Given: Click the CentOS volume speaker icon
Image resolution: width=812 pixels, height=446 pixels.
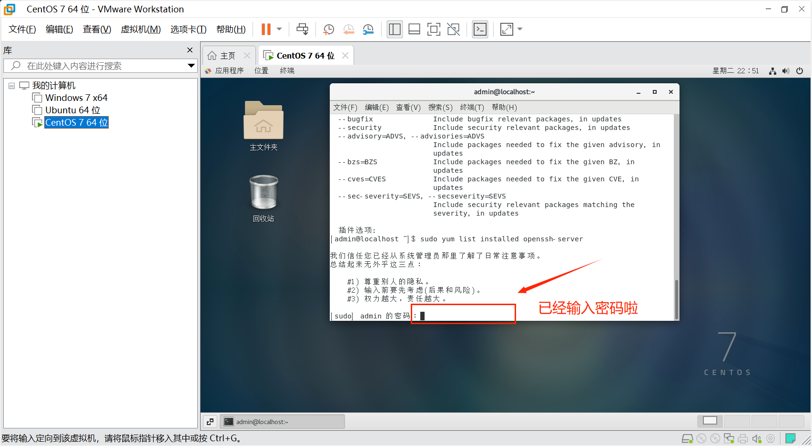Looking at the screenshot, I should 786,71.
